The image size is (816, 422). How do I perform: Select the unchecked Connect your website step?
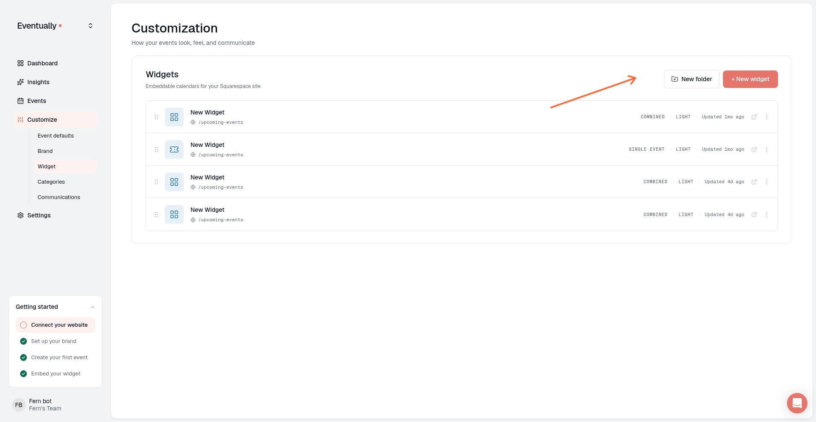[56, 325]
